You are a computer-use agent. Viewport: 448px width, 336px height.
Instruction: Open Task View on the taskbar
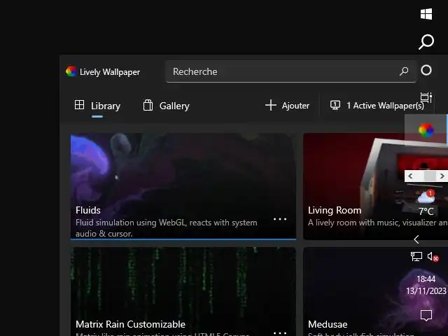pos(426,98)
